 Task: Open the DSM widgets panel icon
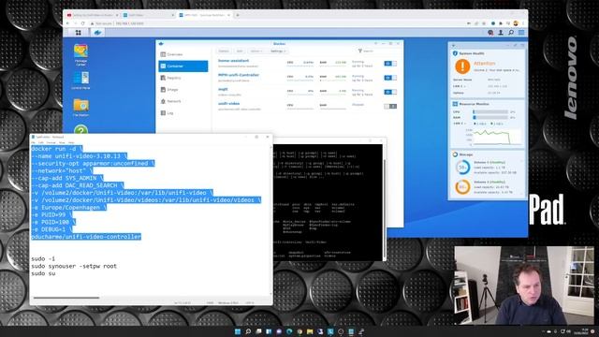[521, 33]
